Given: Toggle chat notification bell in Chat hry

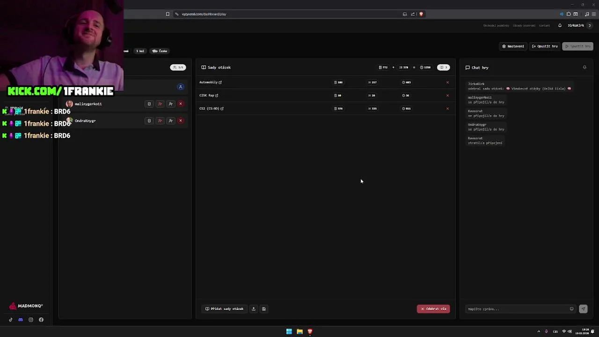Looking at the screenshot, I should (584, 67).
